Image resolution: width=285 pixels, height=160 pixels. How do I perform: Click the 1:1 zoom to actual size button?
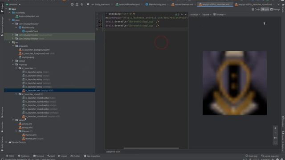coord(275,138)
